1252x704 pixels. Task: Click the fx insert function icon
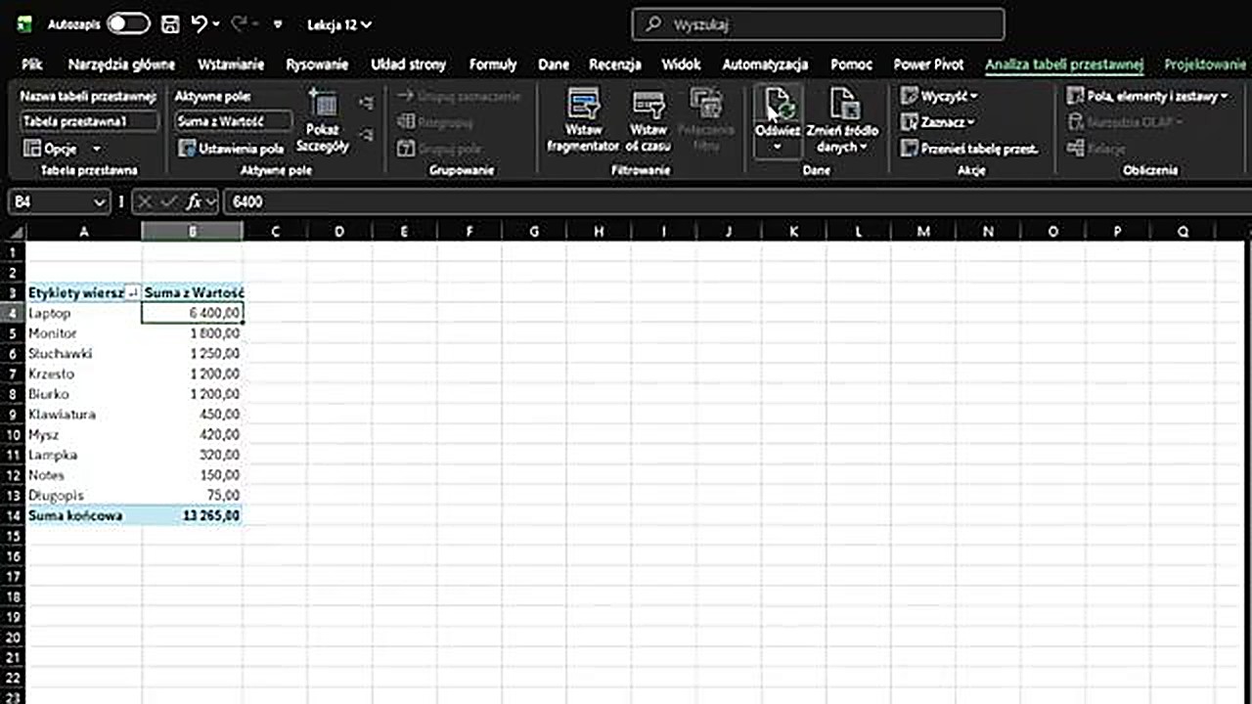194,201
